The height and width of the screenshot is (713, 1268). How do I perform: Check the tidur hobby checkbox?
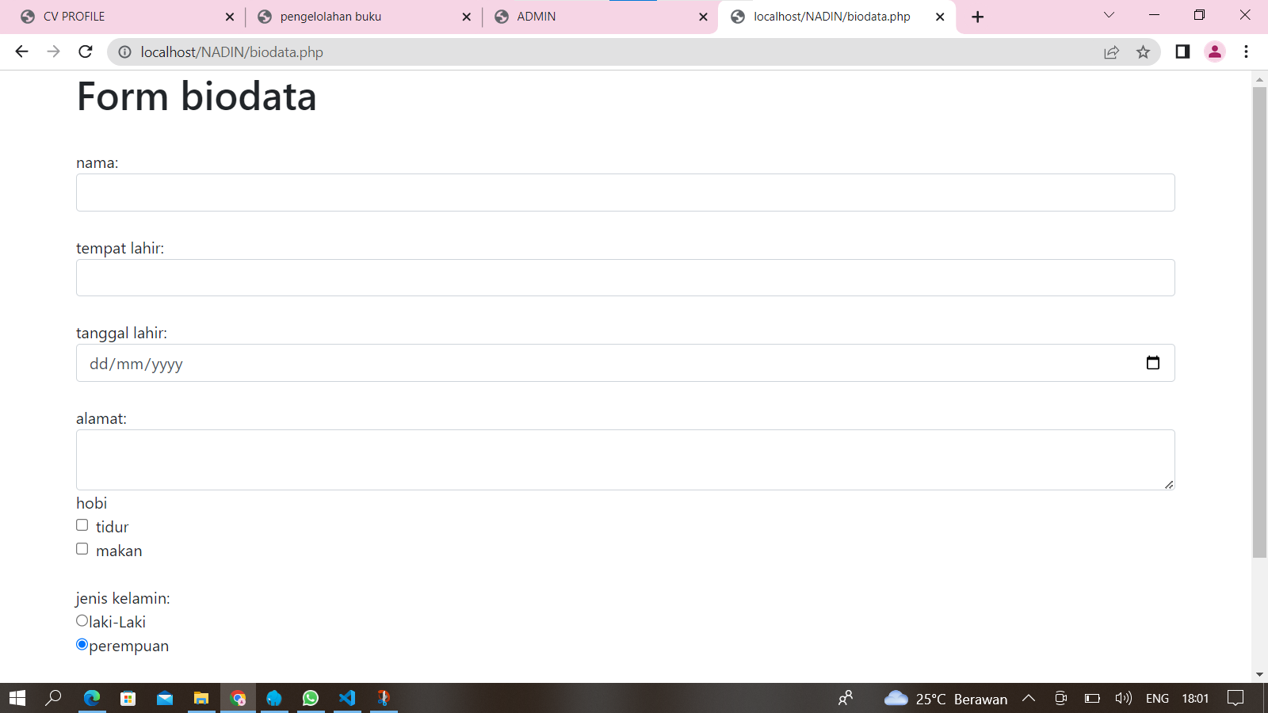click(x=82, y=525)
